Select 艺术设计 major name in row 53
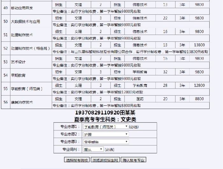223x169 pixels. pyautogui.click(x=18, y=62)
